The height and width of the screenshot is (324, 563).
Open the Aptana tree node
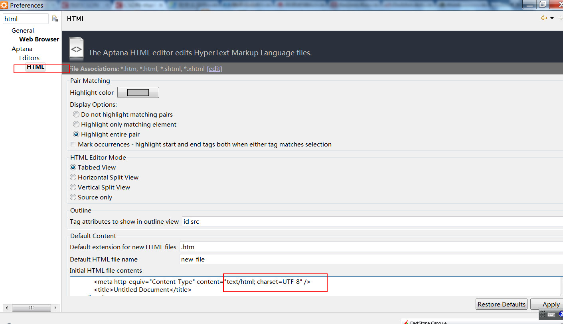[x=22, y=49]
